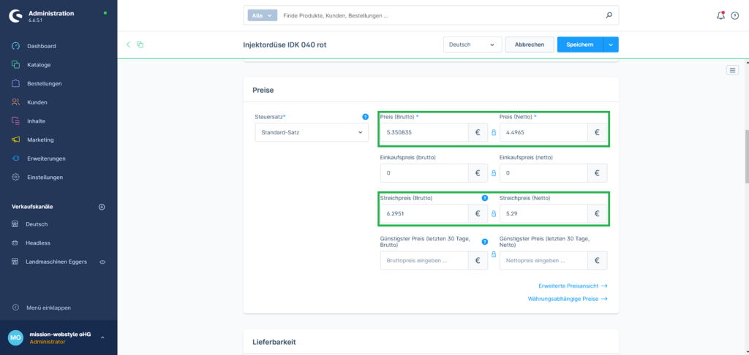The image size is (749, 355).
Task: Open Bestellungen in the sidebar
Action: click(x=44, y=83)
